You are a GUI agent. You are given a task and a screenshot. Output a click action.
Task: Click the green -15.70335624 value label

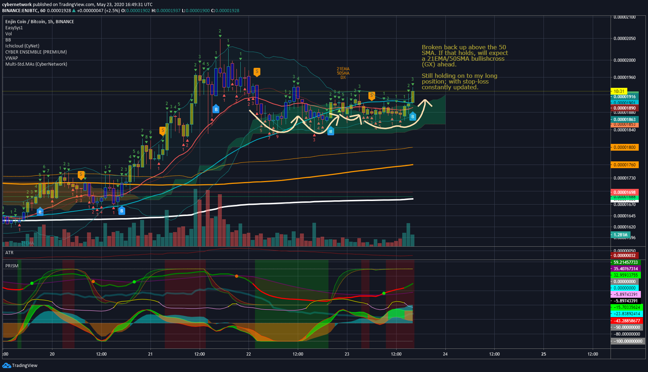click(x=627, y=307)
